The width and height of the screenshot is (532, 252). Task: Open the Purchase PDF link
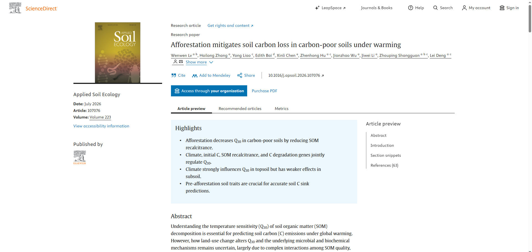click(x=264, y=91)
